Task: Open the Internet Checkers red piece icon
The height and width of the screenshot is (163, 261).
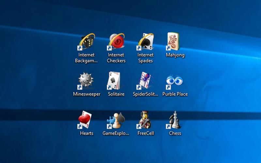Action: 116,42
